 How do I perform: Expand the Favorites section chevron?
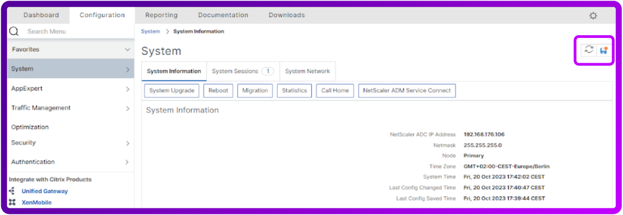coord(127,49)
